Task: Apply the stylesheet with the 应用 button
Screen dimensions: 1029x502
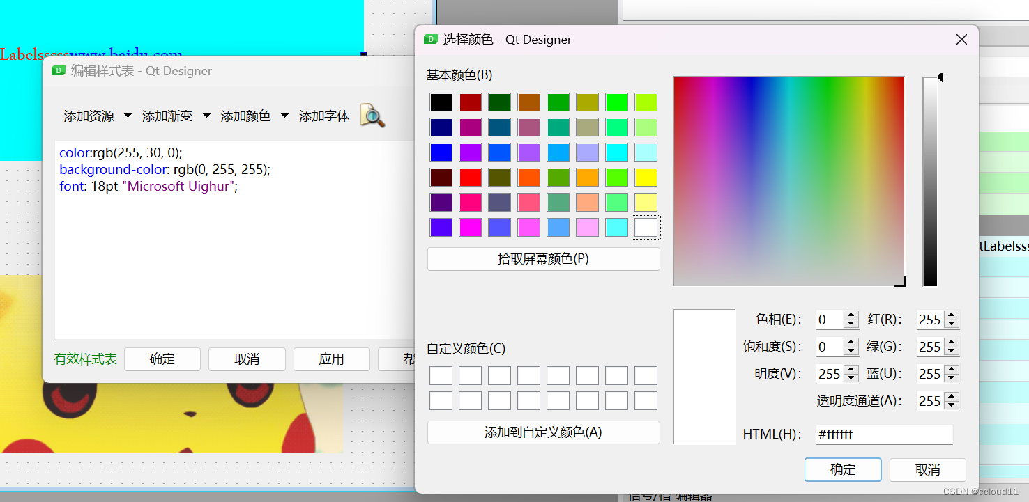Action: [331, 359]
